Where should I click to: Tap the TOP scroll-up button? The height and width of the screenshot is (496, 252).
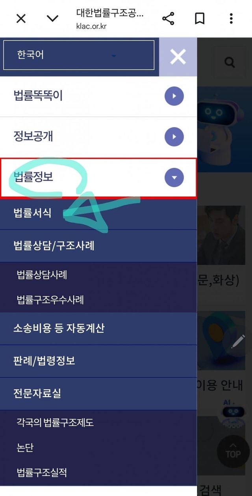point(233,451)
